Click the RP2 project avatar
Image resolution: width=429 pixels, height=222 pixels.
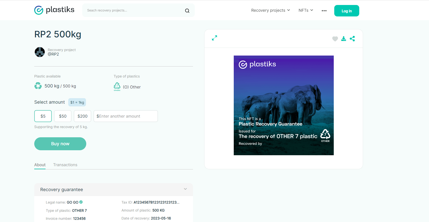pyautogui.click(x=40, y=52)
